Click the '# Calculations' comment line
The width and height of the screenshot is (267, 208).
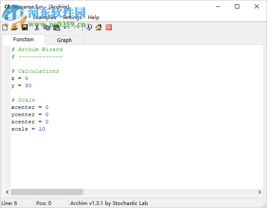click(35, 71)
